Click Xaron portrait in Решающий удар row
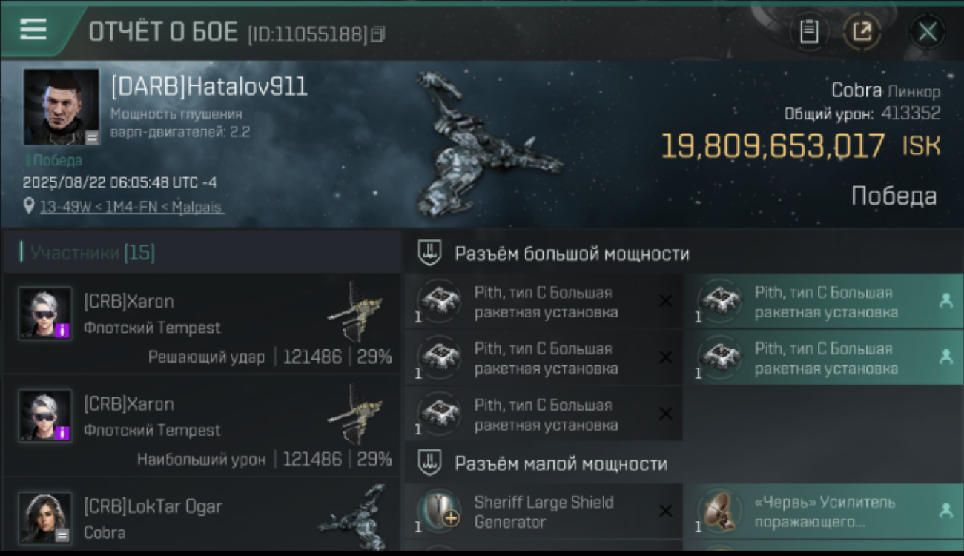This screenshot has width=964, height=556. 45,314
